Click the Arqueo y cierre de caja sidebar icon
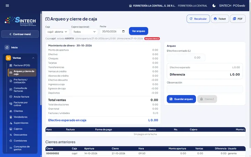 click(x=11, y=73)
